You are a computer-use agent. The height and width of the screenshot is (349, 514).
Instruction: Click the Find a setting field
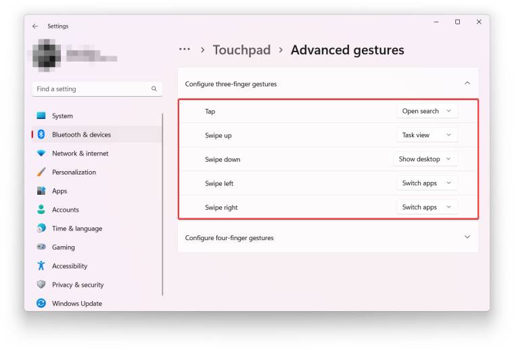[91, 89]
